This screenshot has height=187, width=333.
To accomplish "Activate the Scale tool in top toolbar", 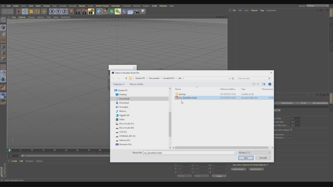I will (x=31, y=11).
